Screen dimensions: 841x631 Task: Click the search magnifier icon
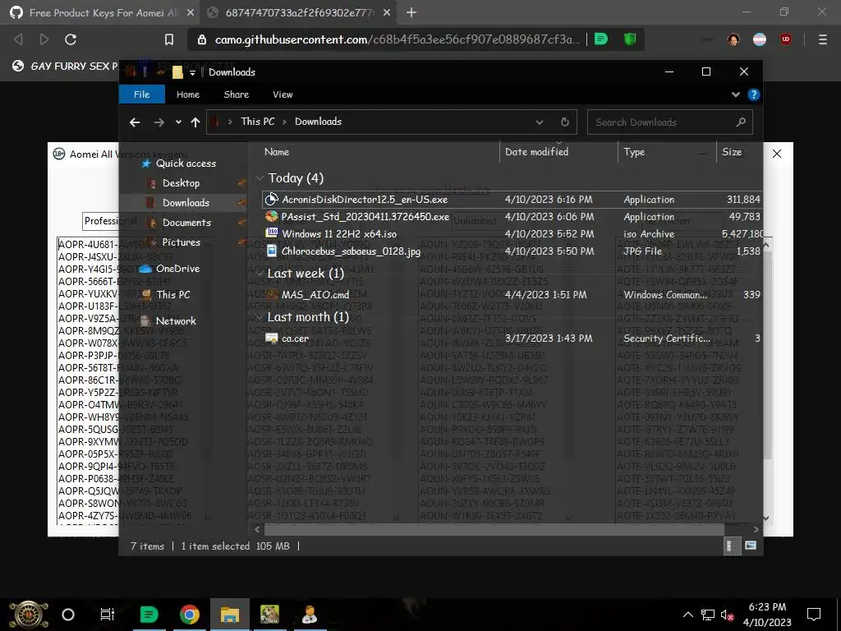[742, 122]
